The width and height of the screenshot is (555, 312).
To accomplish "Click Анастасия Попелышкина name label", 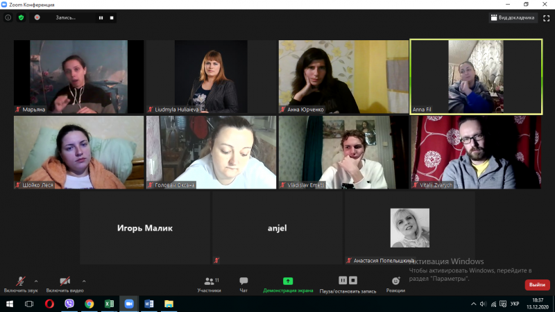I will point(384,261).
